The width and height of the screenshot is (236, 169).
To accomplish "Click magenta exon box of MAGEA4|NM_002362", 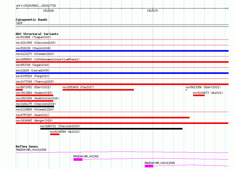I will click(78, 159).
